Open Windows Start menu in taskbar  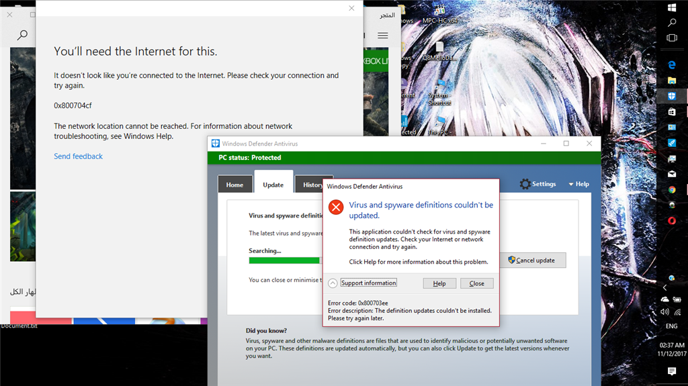[x=672, y=7]
